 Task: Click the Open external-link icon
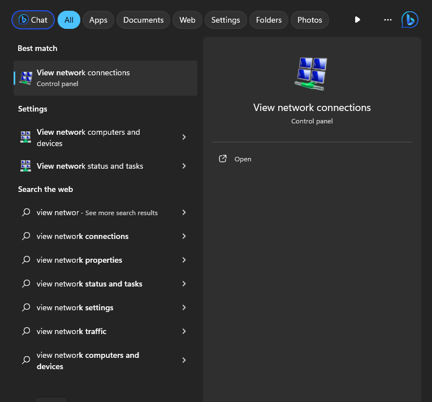click(223, 159)
